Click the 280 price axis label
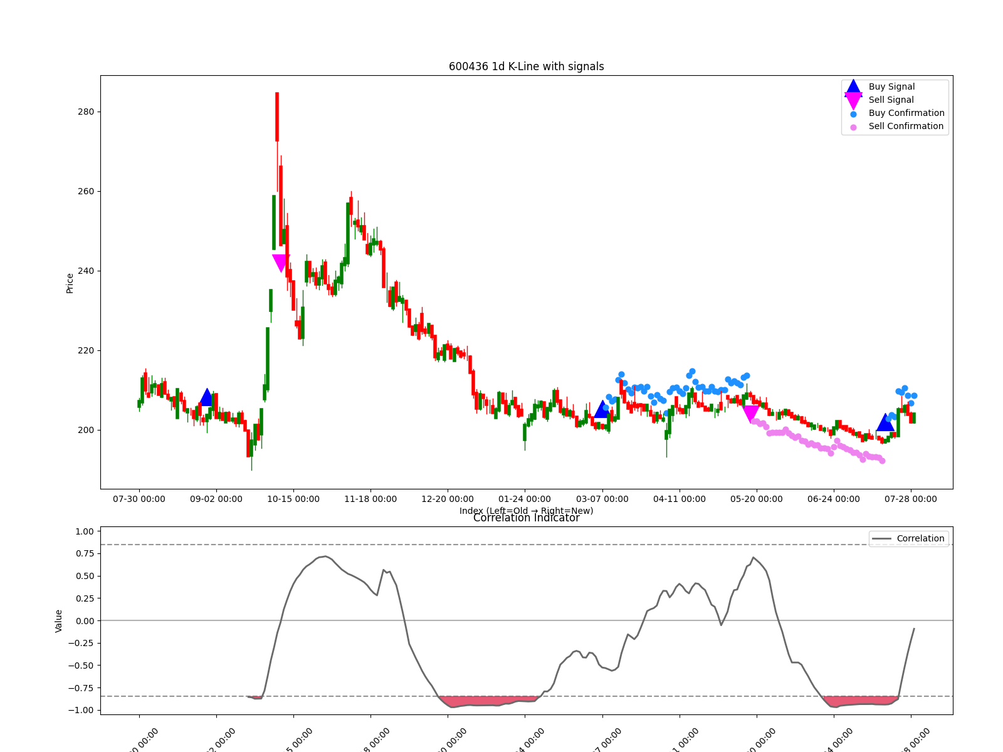 (x=87, y=112)
